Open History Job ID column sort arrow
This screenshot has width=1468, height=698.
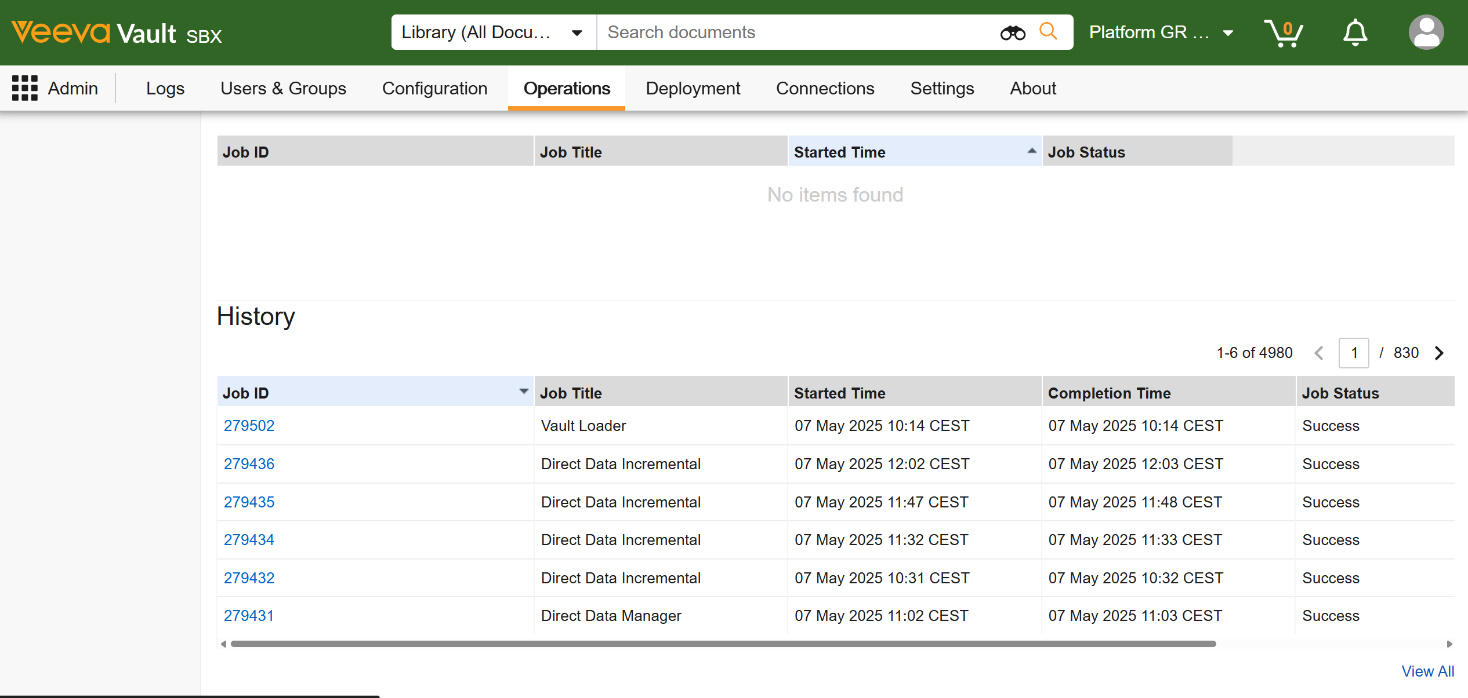click(x=524, y=392)
